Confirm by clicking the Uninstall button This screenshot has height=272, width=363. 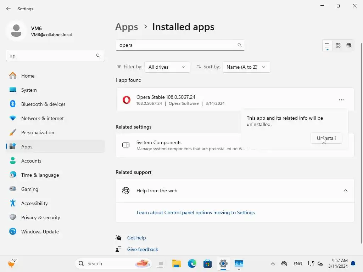pyautogui.click(x=326, y=138)
